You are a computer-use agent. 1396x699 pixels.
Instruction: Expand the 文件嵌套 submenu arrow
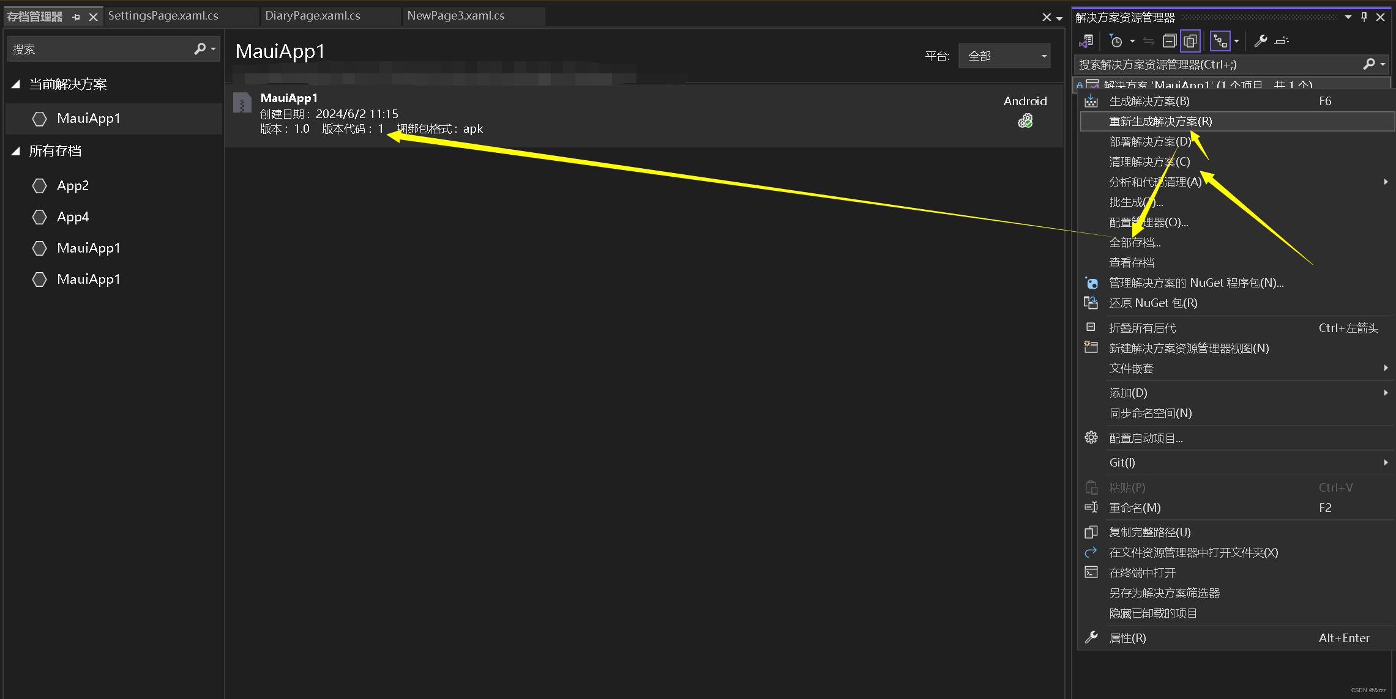(1386, 368)
